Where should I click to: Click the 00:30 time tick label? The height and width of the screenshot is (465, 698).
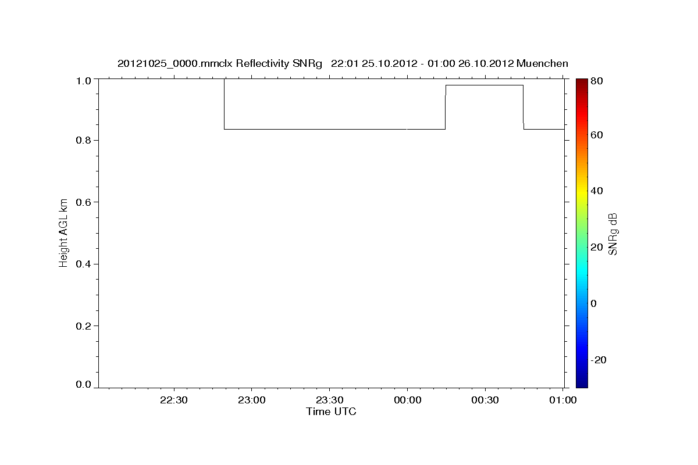point(485,400)
